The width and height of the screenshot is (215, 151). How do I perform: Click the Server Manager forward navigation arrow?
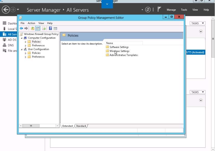pos(13,10)
